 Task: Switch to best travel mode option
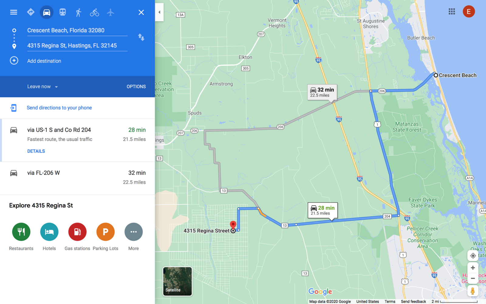click(31, 12)
